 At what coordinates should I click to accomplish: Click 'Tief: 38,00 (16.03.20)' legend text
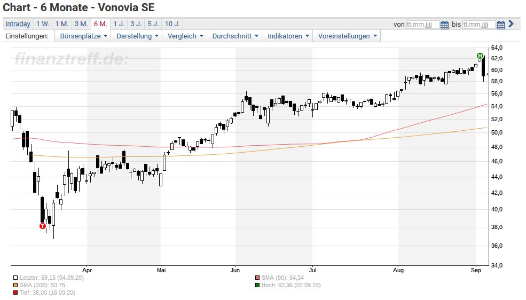click(x=48, y=293)
